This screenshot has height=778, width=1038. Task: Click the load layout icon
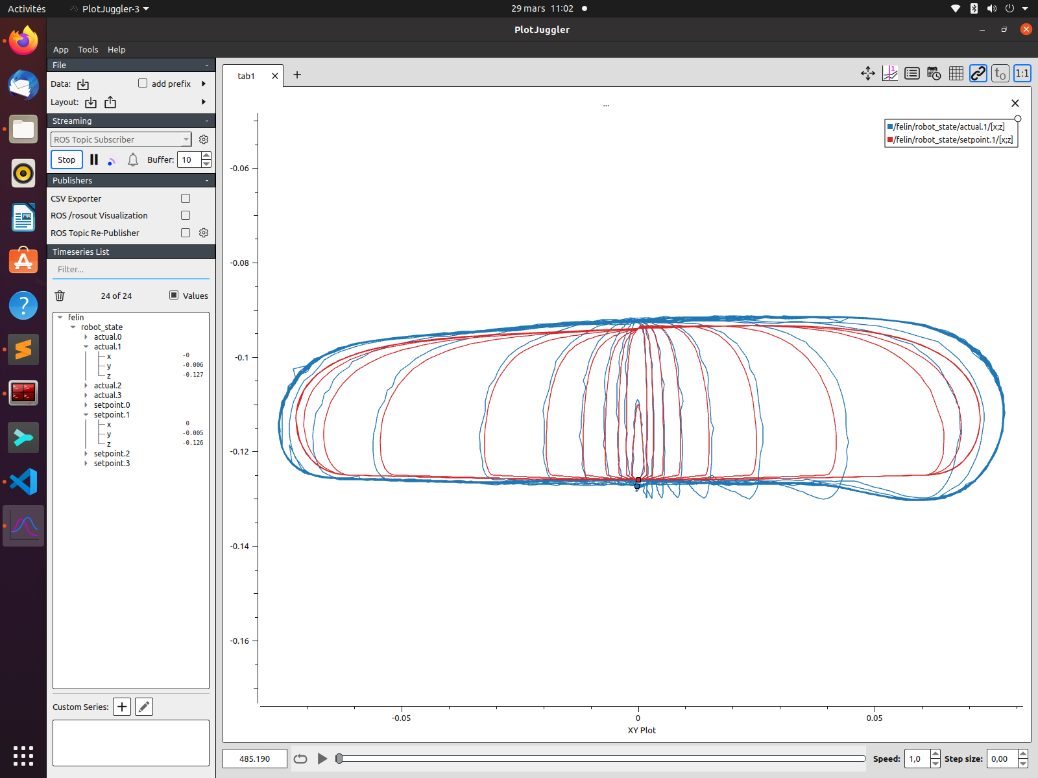[91, 102]
